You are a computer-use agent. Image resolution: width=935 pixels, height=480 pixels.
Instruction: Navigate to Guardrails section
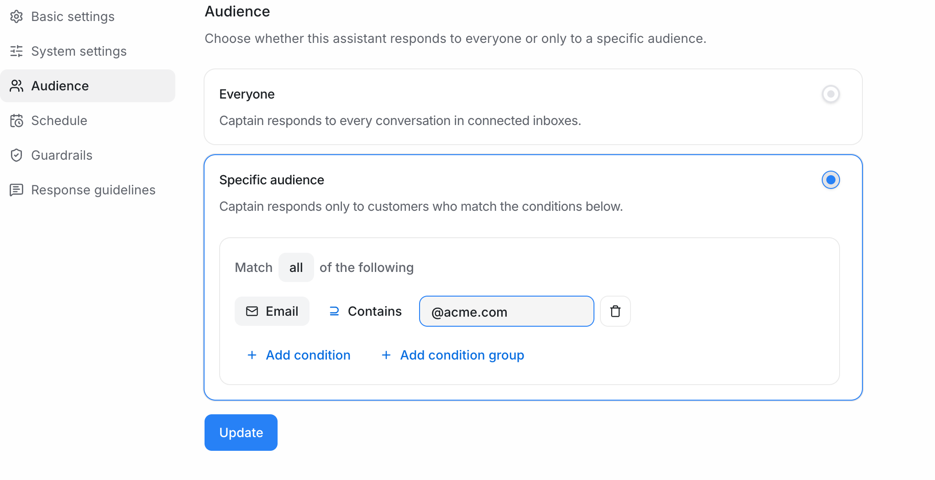point(88,155)
